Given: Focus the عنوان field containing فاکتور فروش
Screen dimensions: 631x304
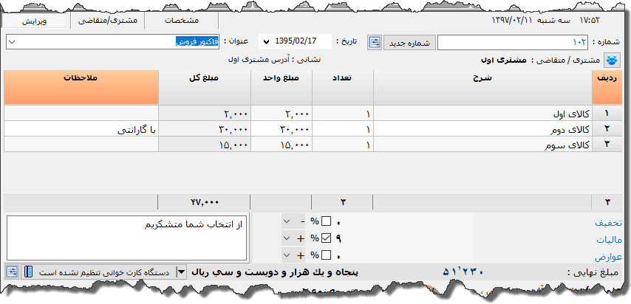Looking at the screenshot, I should coord(112,42).
